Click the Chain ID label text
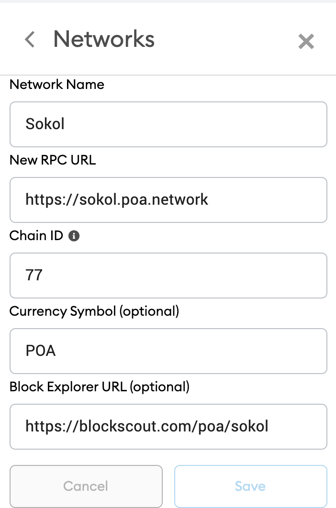The height and width of the screenshot is (508, 336). coord(36,236)
